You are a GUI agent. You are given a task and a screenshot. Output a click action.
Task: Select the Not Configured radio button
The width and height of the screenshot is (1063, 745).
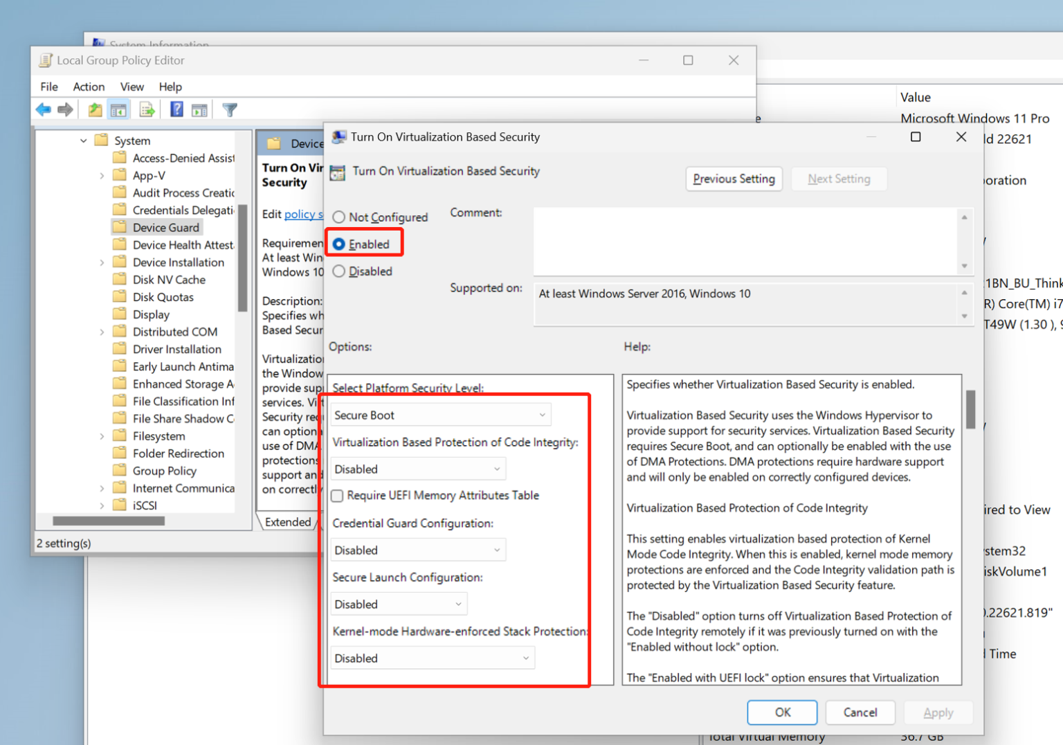click(x=339, y=217)
